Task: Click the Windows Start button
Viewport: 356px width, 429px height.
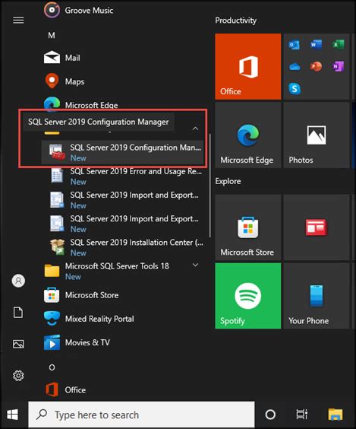Action: pyautogui.click(x=13, y=415)
